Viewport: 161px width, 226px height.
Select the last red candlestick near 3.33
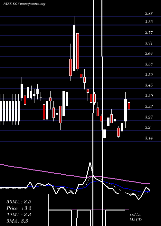coord(129,106)
